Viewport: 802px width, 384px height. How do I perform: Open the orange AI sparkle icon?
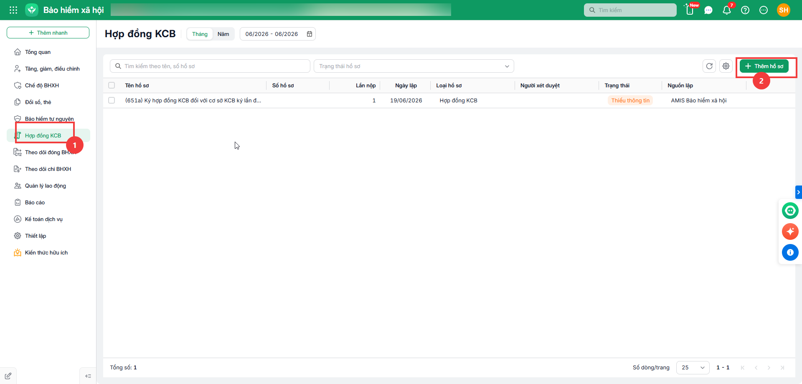tap(790, 231)
